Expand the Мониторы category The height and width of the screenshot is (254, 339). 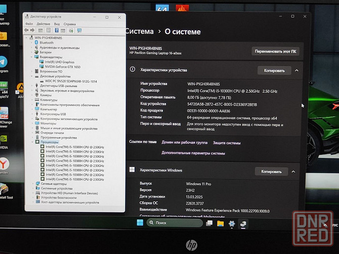click(x=32, y=123)
